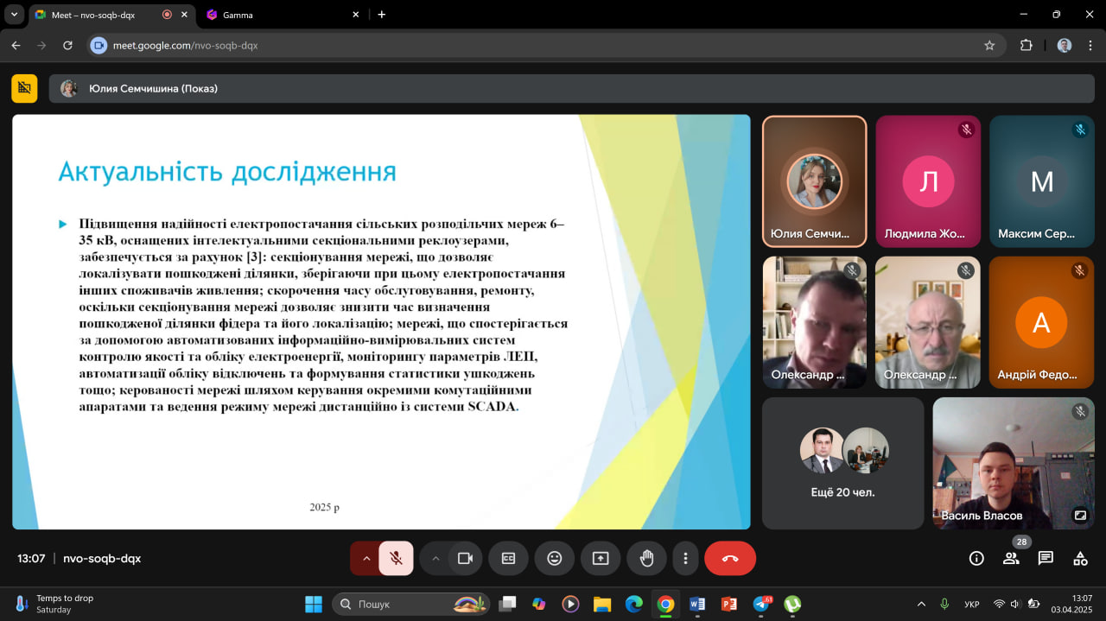Raise hand in the meeting
The width and height of the screenshot is (1106, 621).
[x=646, y=558]
